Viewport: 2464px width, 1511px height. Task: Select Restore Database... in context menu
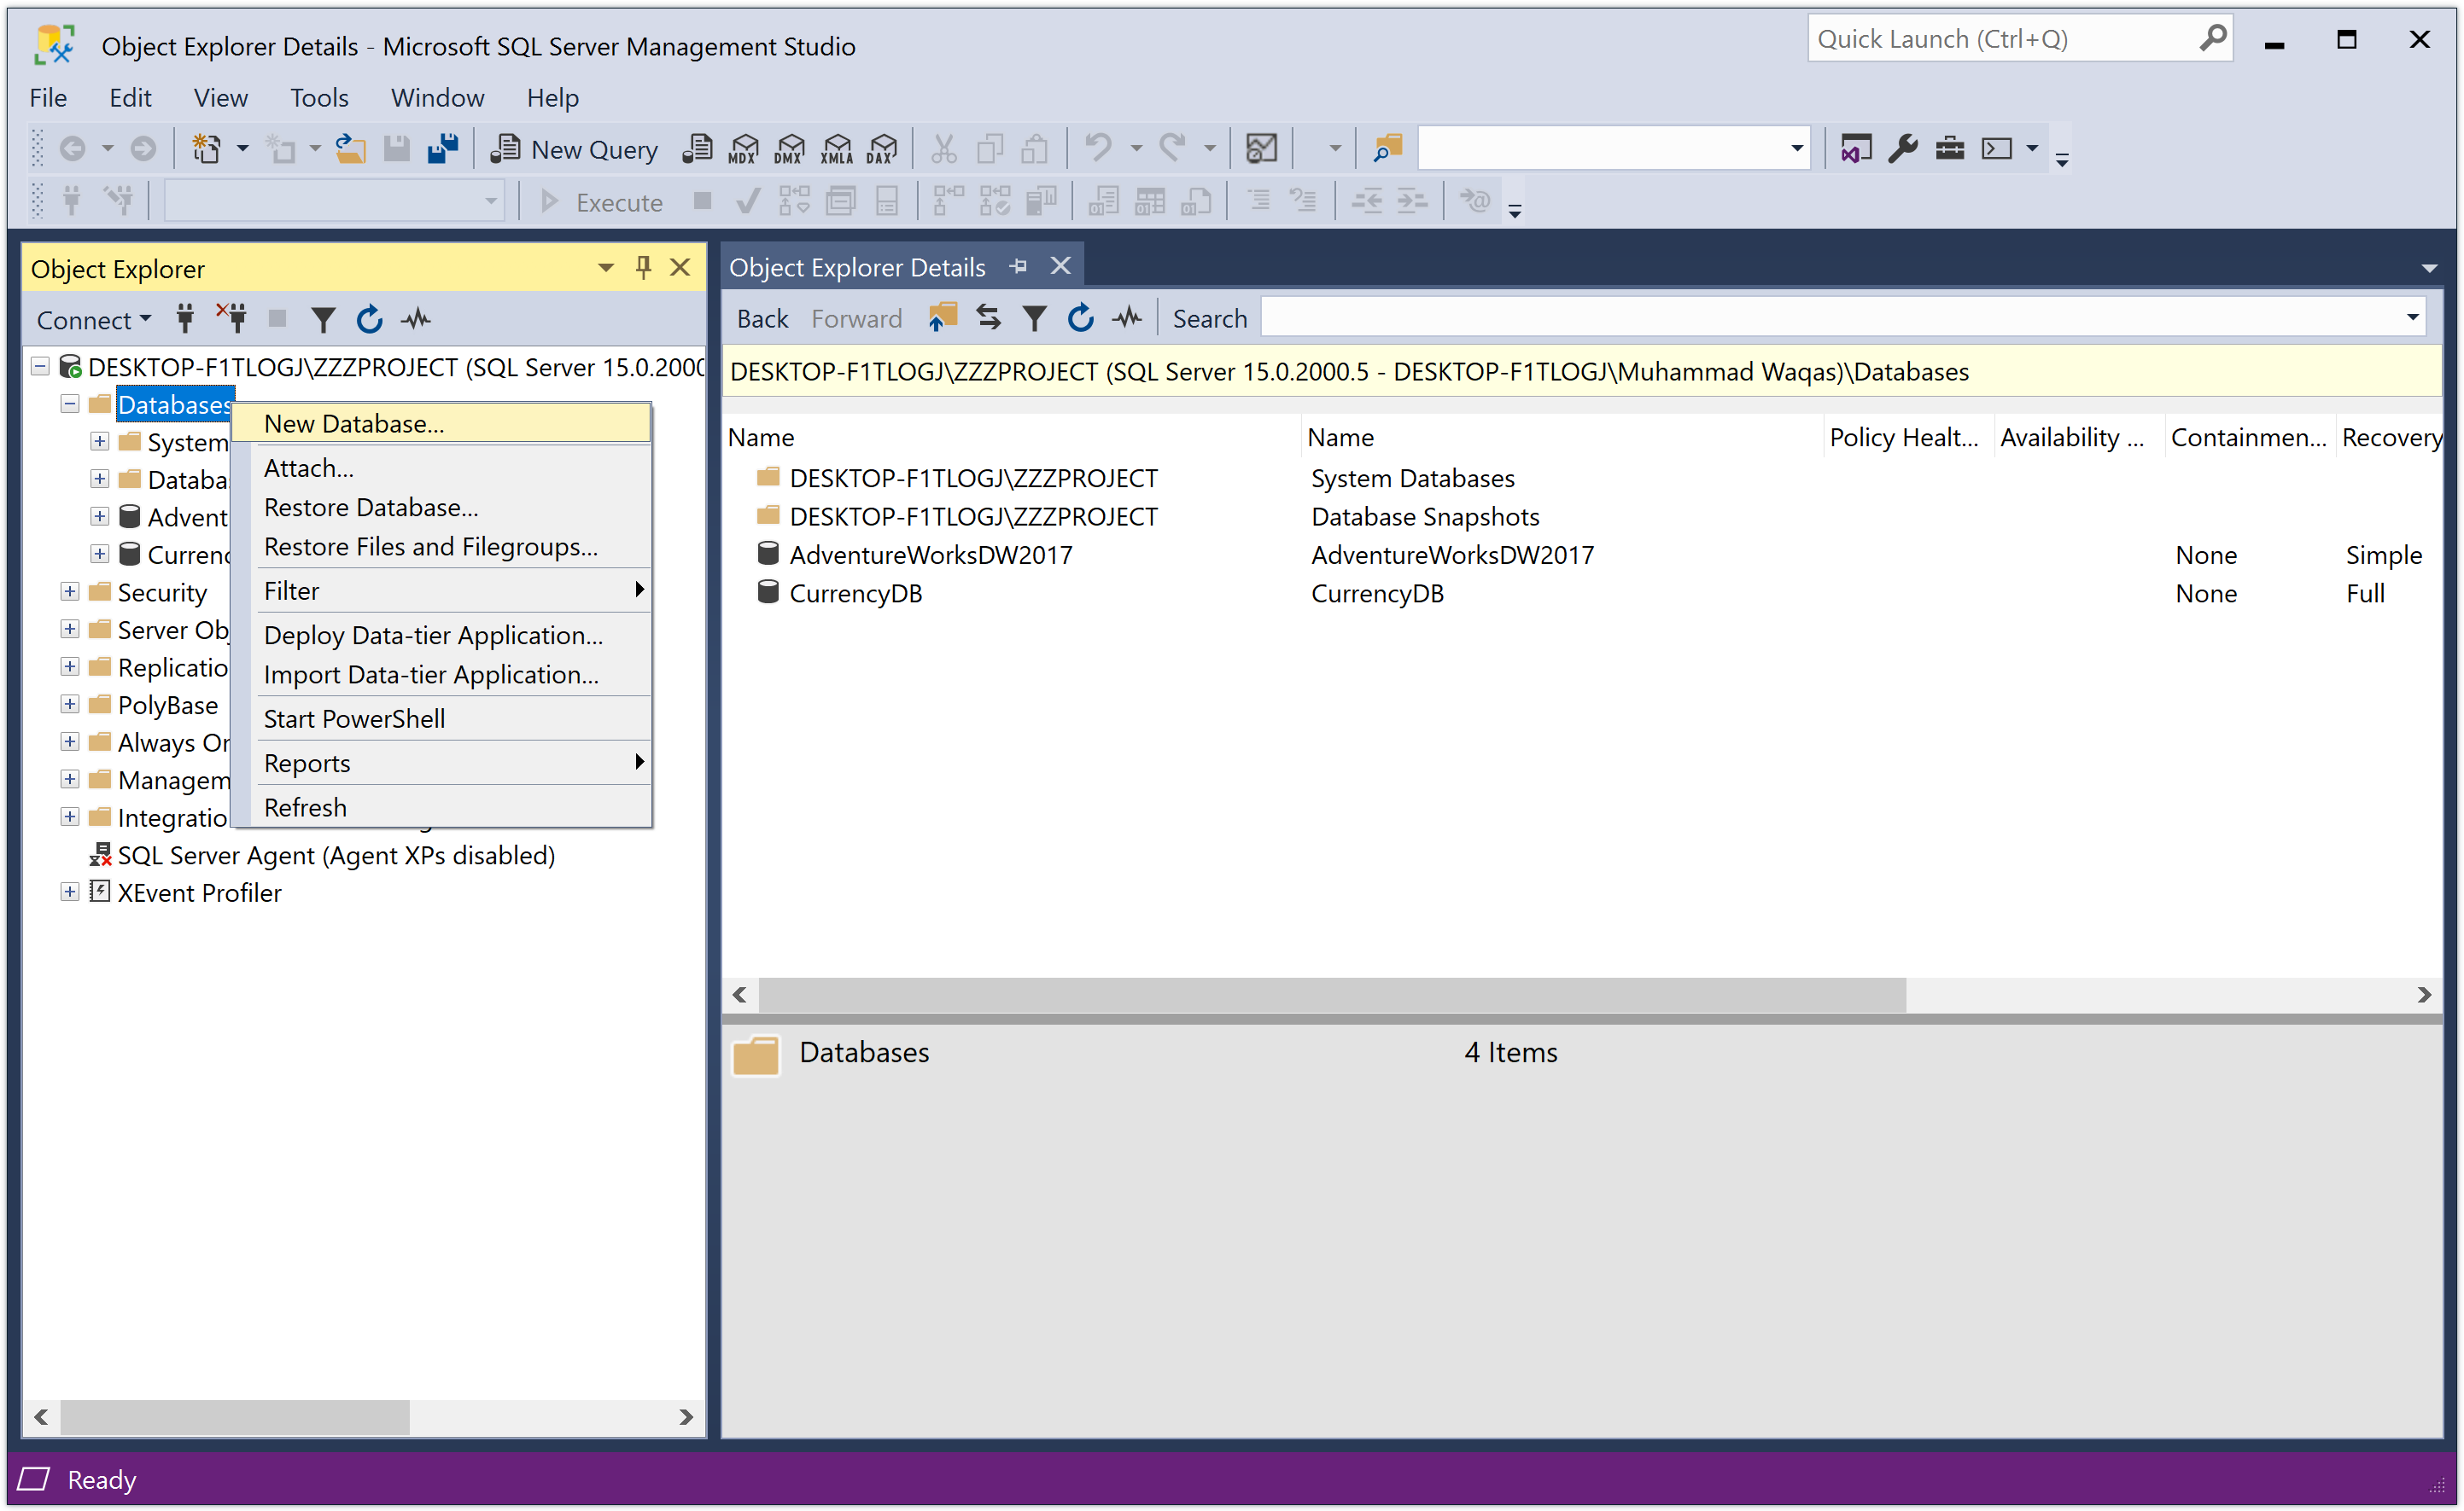tap(371, 508)
